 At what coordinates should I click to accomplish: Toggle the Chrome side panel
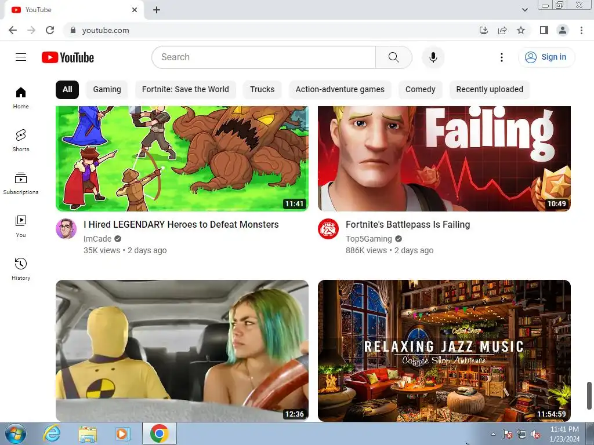click(544, 30)
